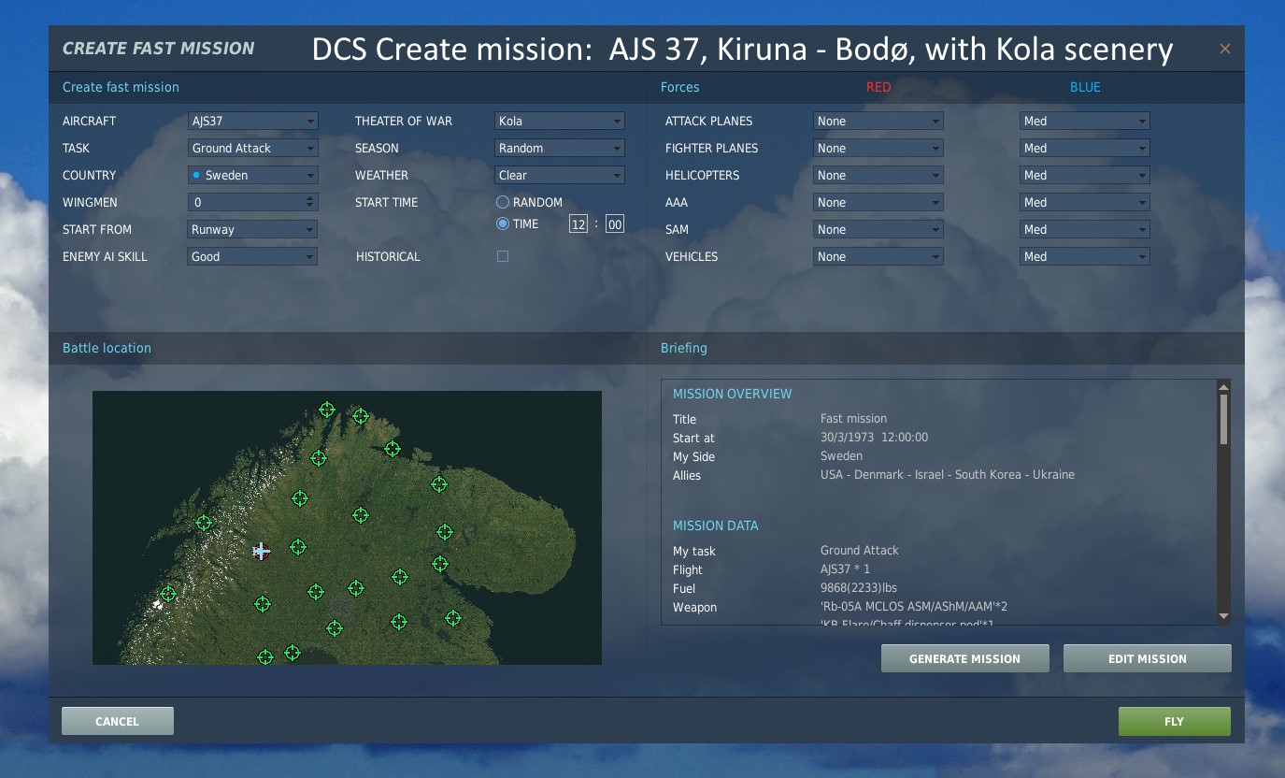This screenshot has width=1285, height=778.
Task: Click the briefing scroll down arrow
Action: pyautogui.click(x=1223, y=616)
